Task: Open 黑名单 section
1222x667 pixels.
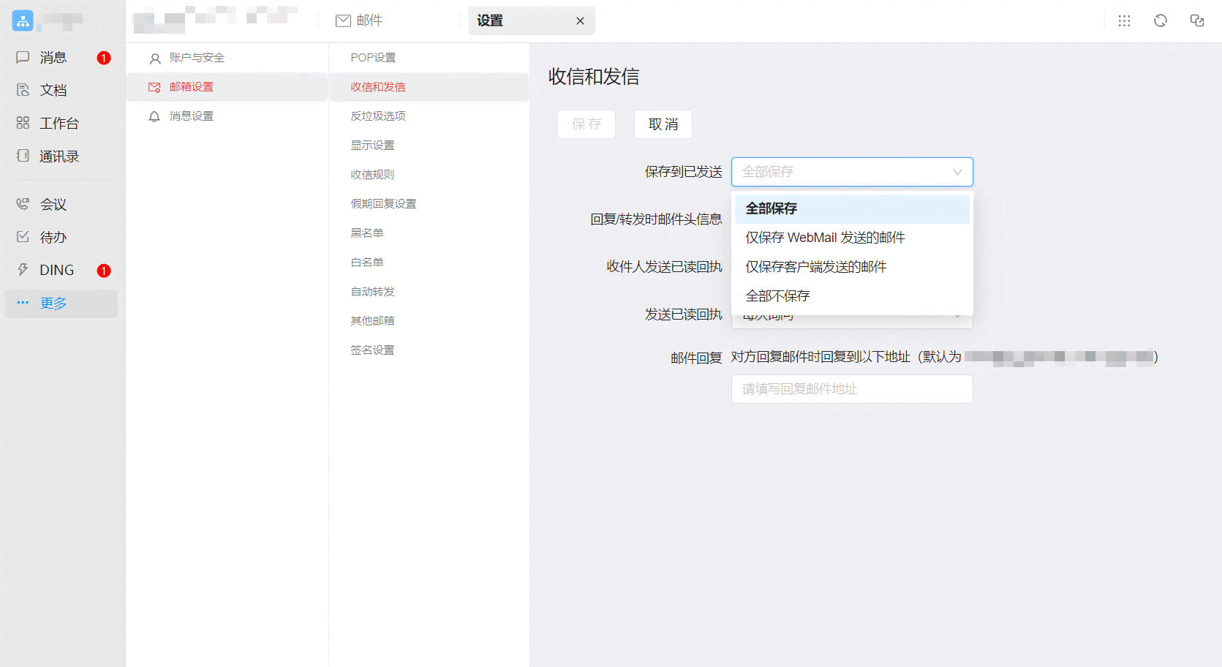Action: click(x=429, y=233)
